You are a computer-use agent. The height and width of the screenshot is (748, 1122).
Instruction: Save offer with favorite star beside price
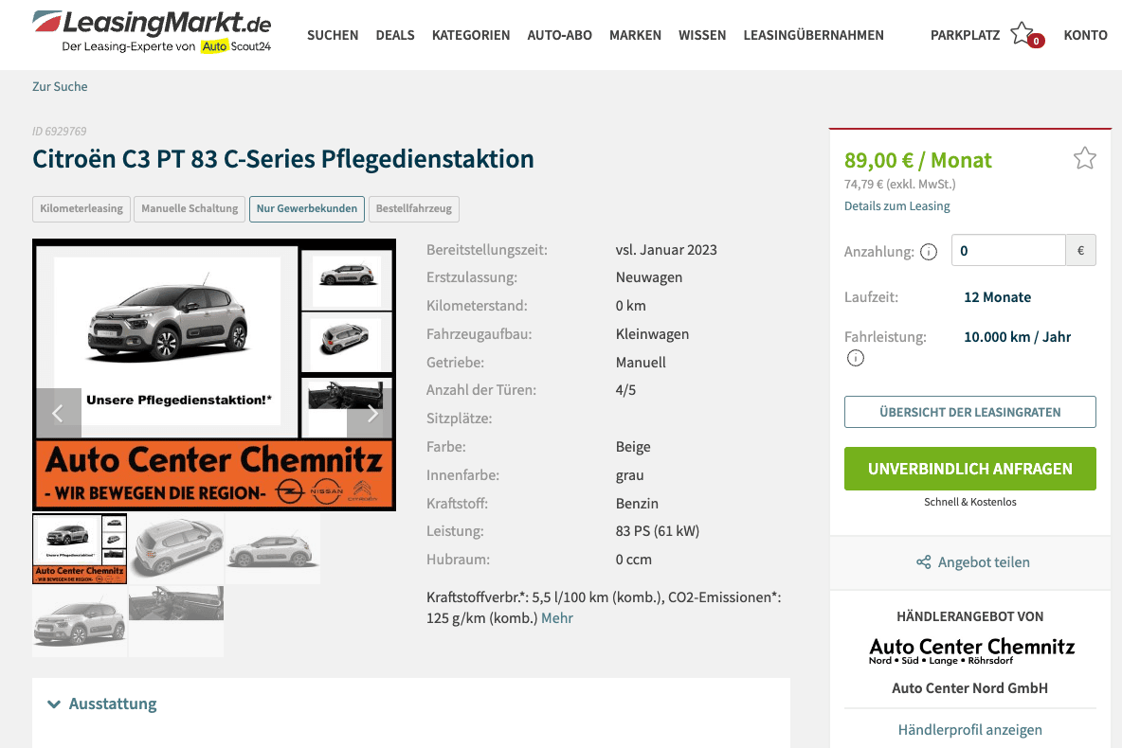(x=1084, y=158)
